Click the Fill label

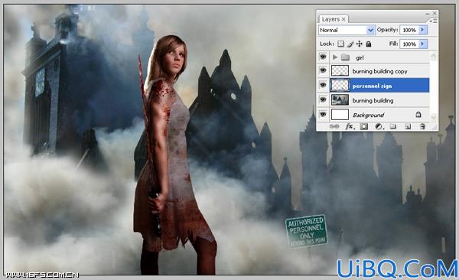click(394, 44)
